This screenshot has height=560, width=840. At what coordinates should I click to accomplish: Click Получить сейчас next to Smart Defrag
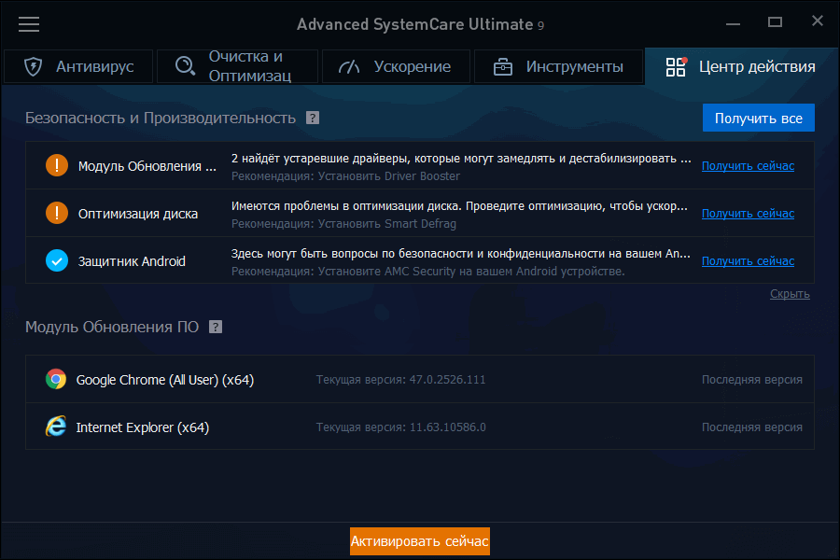[x=747, y=213]
